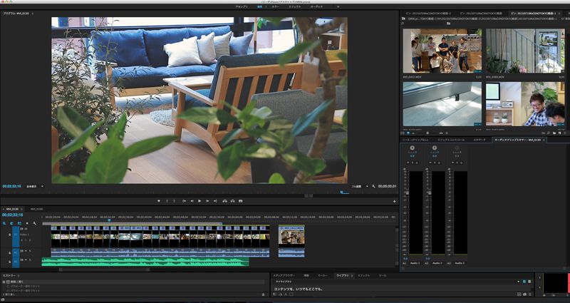Toggle A1 track targeting
The width and height of the screenshot is (570, 303).
[16, 252]
